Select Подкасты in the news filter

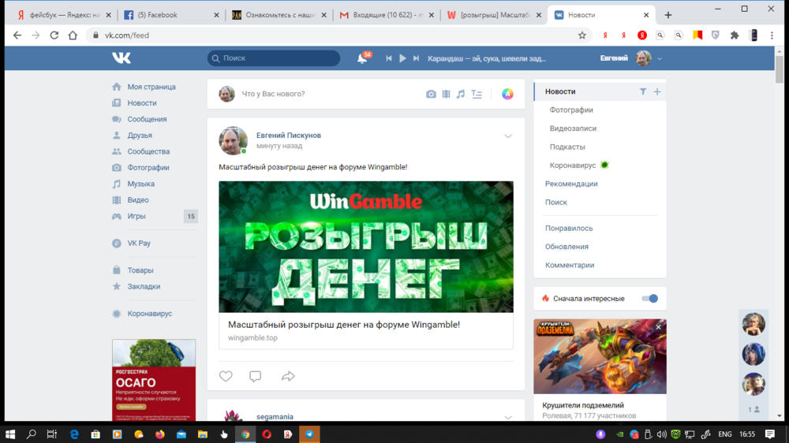pos(567,147)
